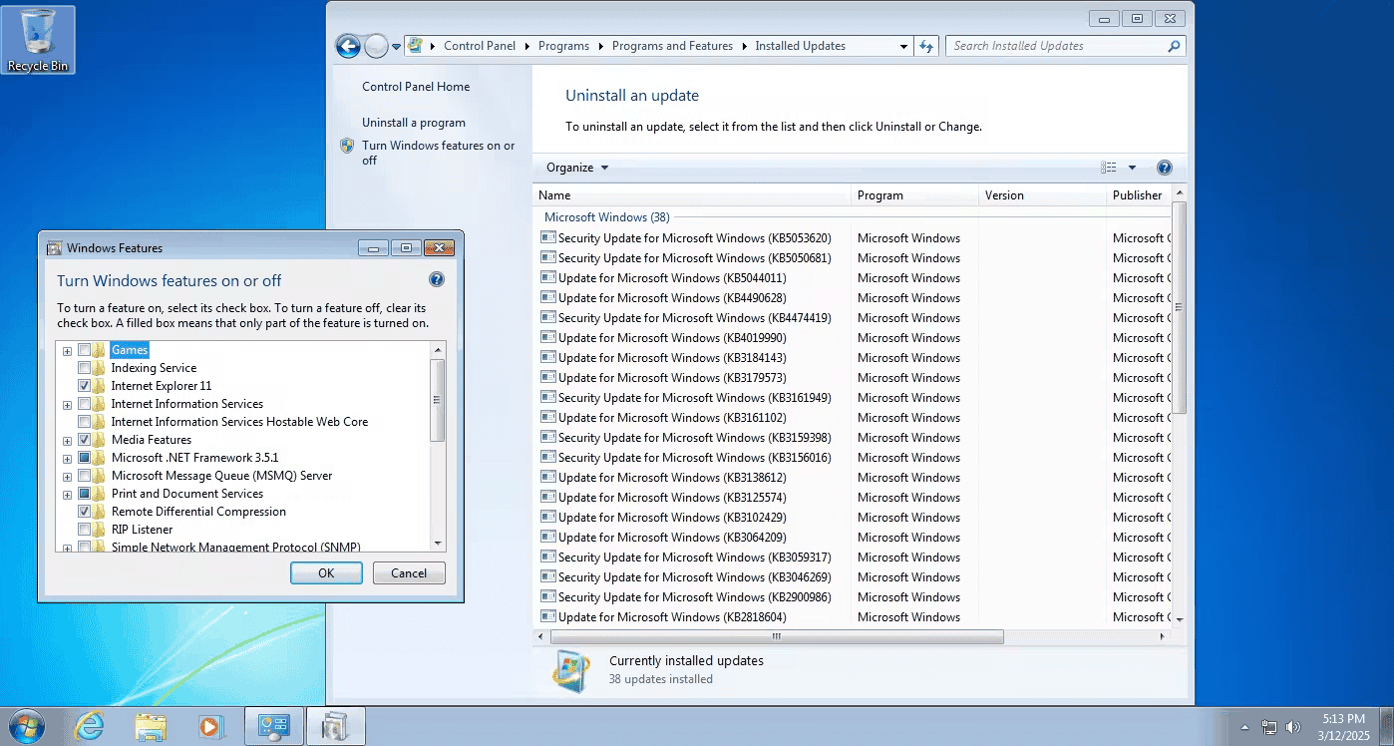Click updates list horizontal scrollbar
1394x746 pixels.
[776, 636]
